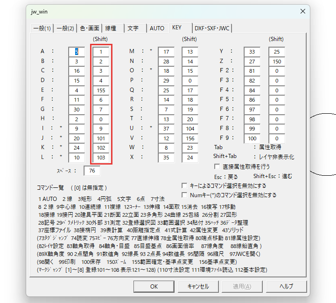Image resolution: width=336 pixels, height=303 pixels.
Task: Click the Shift+Y field showing 25
Action: (x=277, y=52)
